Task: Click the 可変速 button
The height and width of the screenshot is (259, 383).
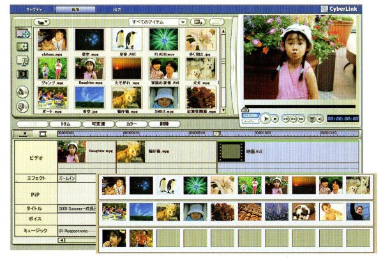Action: point(98,124)
